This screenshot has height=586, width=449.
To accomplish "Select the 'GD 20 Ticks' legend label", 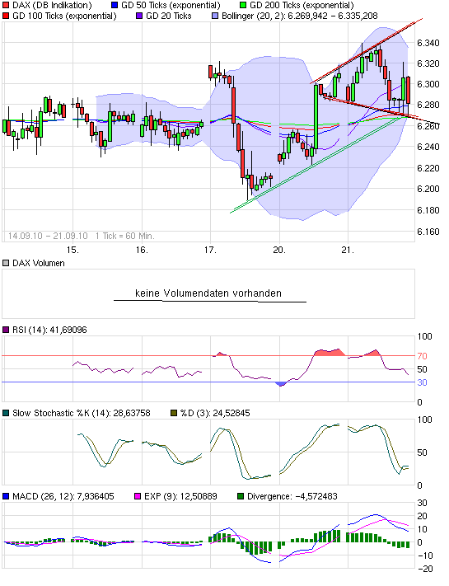I will pos(168,16).
